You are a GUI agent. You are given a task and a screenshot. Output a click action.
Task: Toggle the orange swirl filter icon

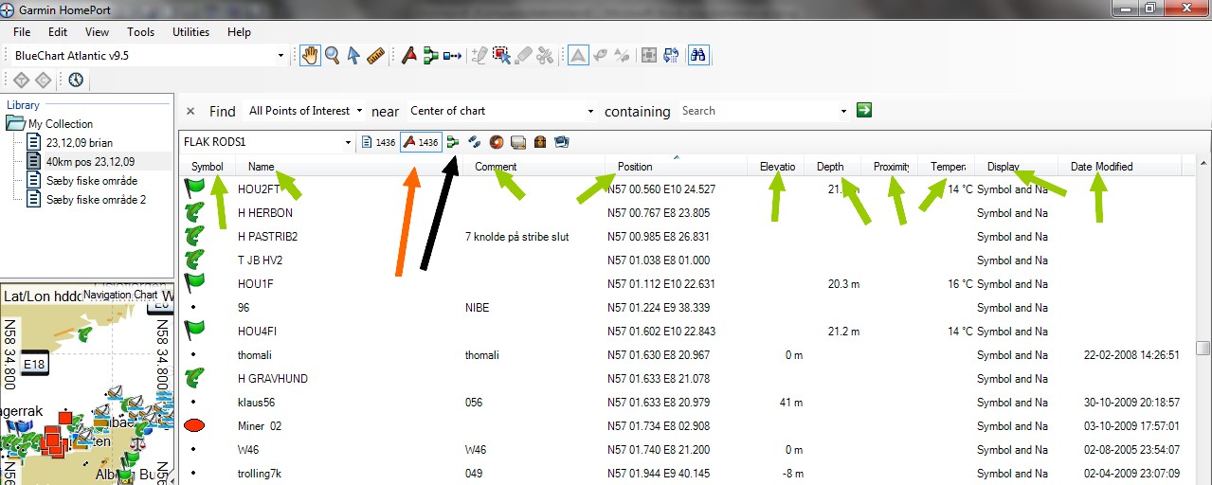497,142
